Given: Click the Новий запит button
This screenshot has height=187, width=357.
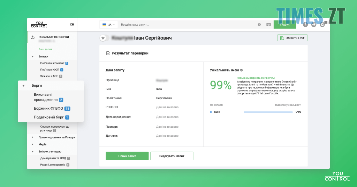Looking at the screenshot, I should click(x=127, y=156).
